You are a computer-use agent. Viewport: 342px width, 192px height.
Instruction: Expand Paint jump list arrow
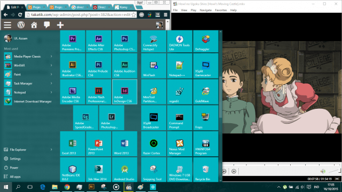point(51,74)
